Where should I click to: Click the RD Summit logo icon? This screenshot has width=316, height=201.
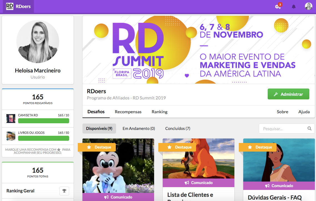(10, 6)
